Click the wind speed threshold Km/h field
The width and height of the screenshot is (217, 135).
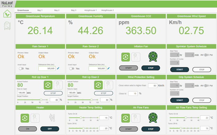[x=153, y=86]
